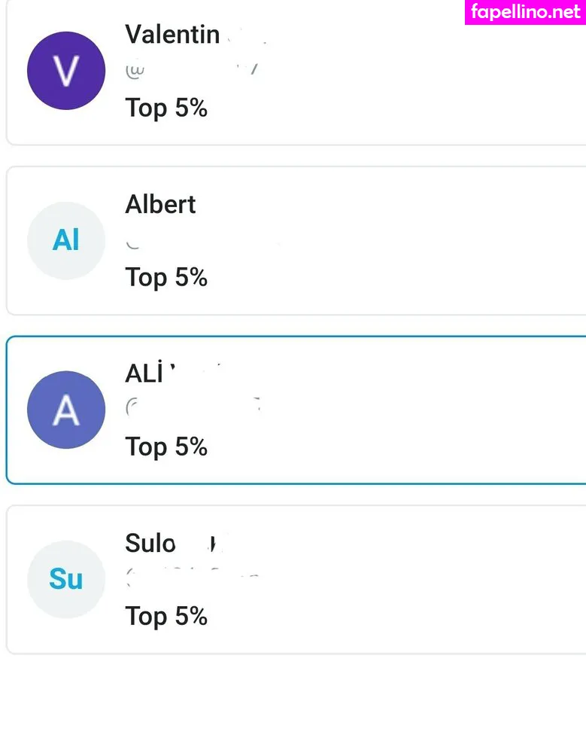Click the handle under Sulo's name
This screenshot has width=586, height=753.
click(192, 578)
